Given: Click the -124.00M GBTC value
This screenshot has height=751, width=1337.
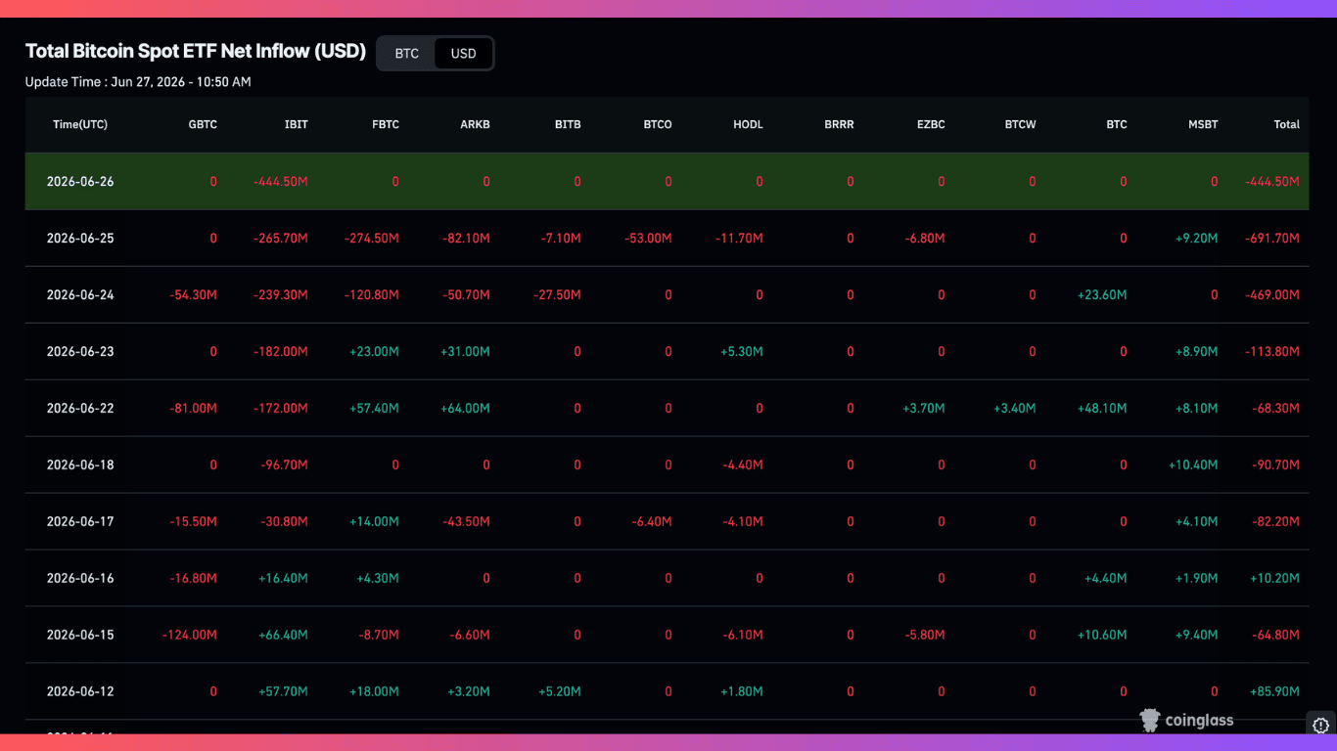Looking at the screenshot, I should (x=190, y=635).
